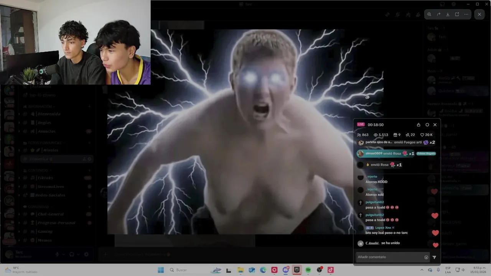
Task: Open Epic Games Launcher from taskbar
Action: coord(297,270)
